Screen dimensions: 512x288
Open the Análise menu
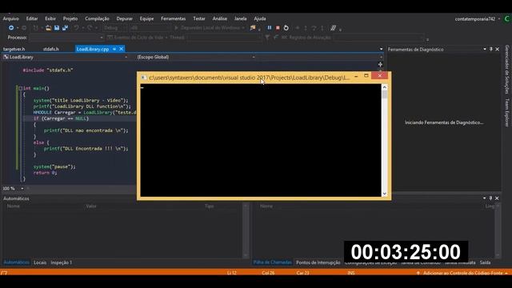219,18
